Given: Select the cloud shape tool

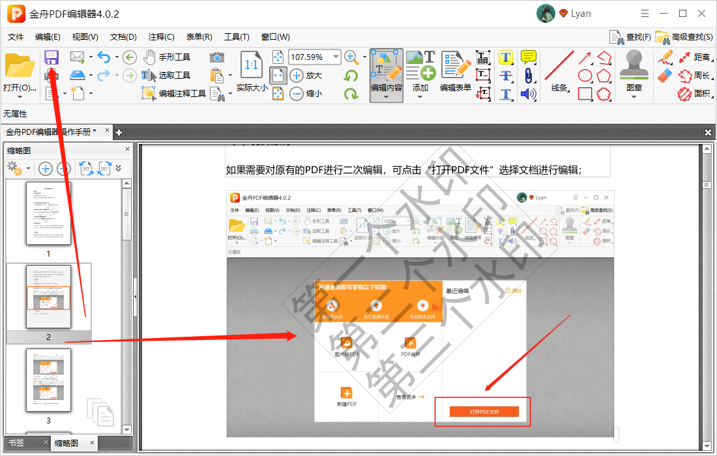Looking at the screenshot, I should click(604, 94).
